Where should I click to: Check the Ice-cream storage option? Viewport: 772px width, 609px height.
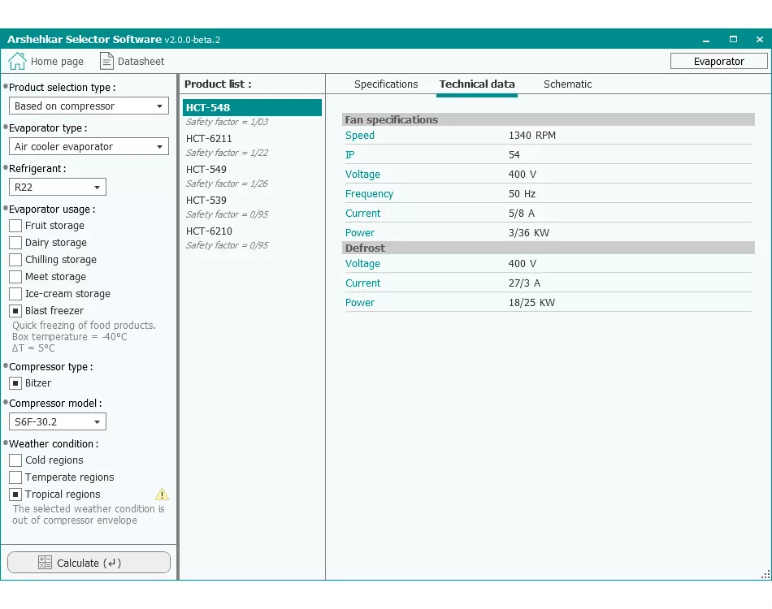[15, 294]
